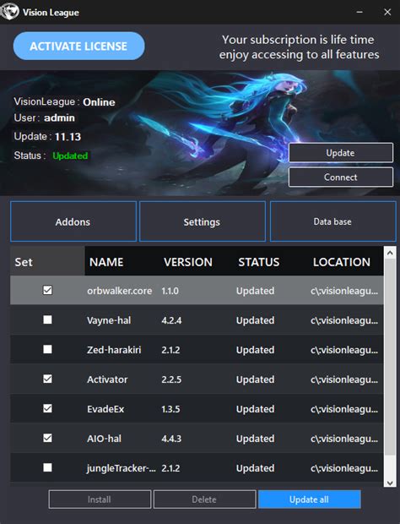Click the Update all button

coord(309,499)
